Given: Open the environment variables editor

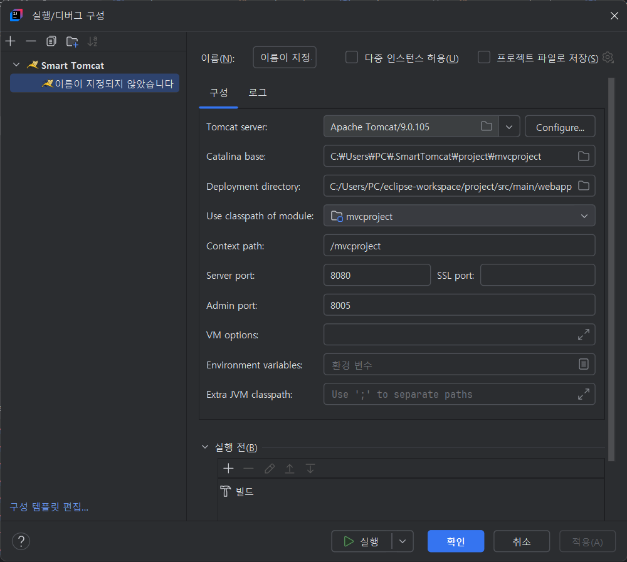Looking at the screenshot, I should coord(583,364).
